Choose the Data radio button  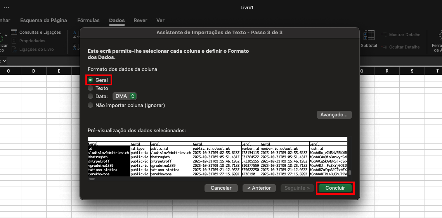click(90, 96)
